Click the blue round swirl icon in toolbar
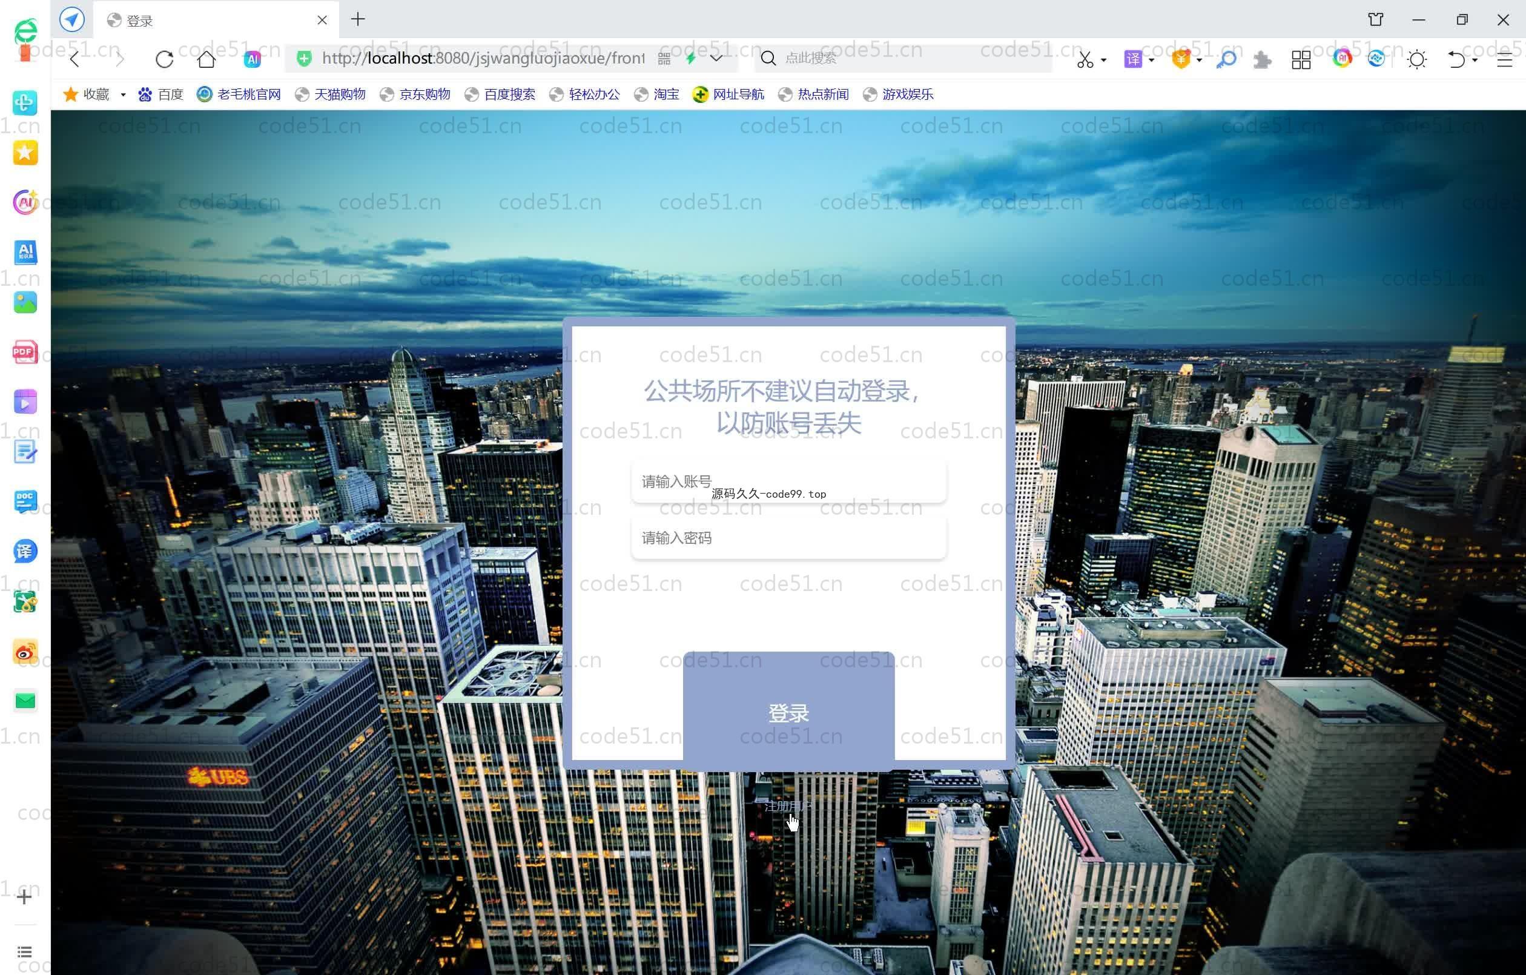 (x=1376, y=58)
